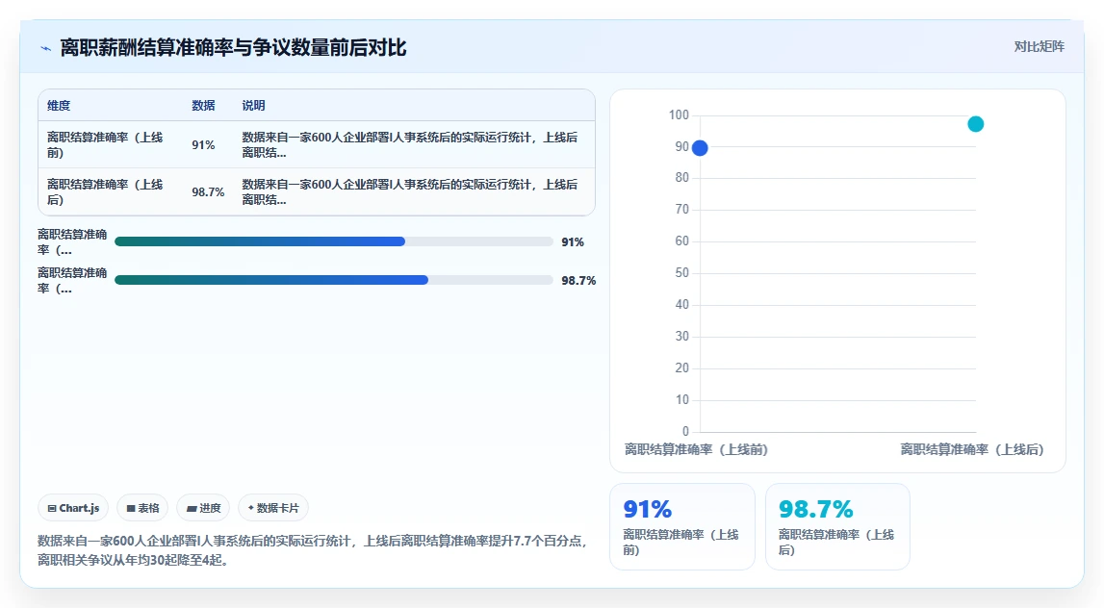
Task: Click table cell 离职结算准确率（上线前）
Action: pos(105,145)
